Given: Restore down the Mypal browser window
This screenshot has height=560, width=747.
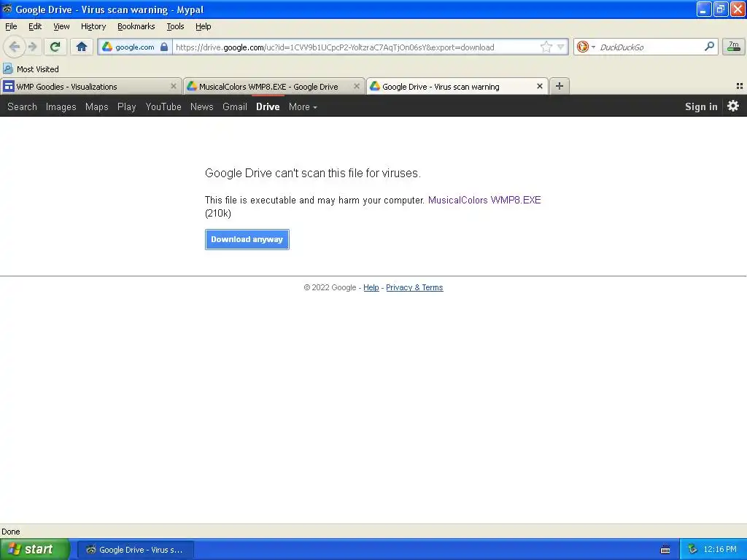Looking at the screenshot, I should (720, 9).
